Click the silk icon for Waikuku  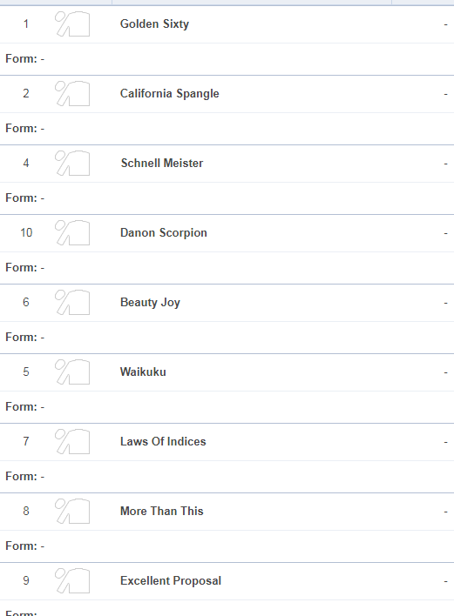(x=72, y=372)
